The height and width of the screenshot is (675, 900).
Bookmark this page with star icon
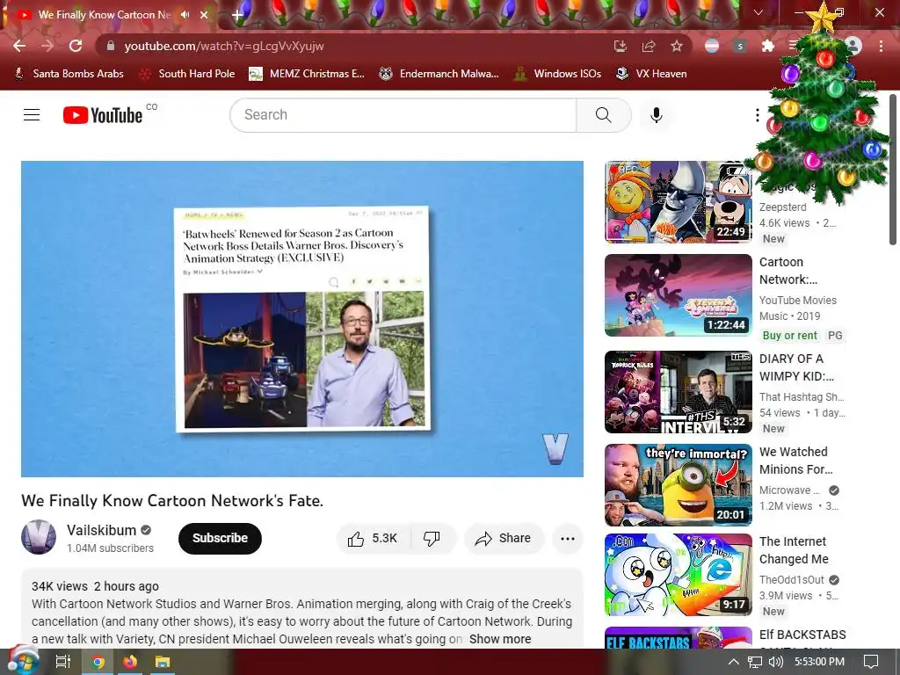click(x=677, y=46)
